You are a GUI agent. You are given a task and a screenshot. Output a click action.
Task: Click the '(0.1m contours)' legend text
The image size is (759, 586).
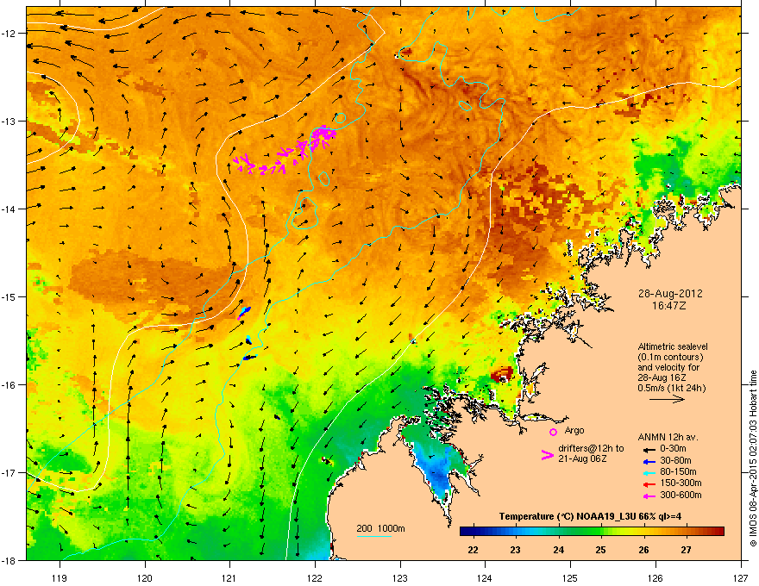[x=670, y=357]
